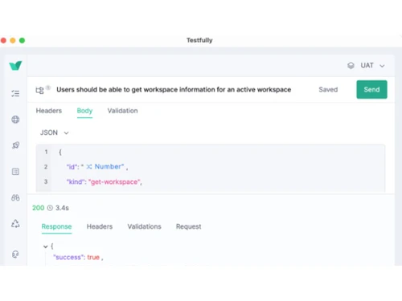Open the table grid icon in sidebar
Viewport: 402px width, 301px height.
coord(15,172)
